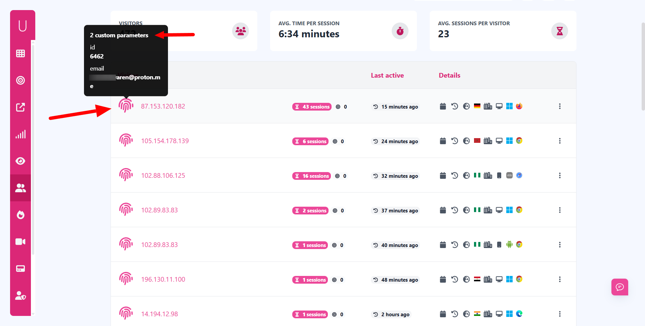645x326 pixels.
Task: Open visitor 102.89.83.83 profile link
Action: click(x=159, y=210)
